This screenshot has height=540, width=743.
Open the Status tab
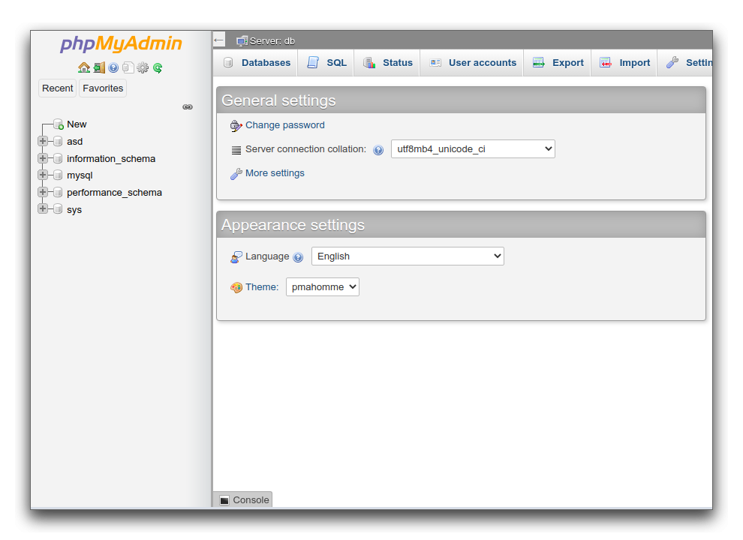(x=387, y=62)
